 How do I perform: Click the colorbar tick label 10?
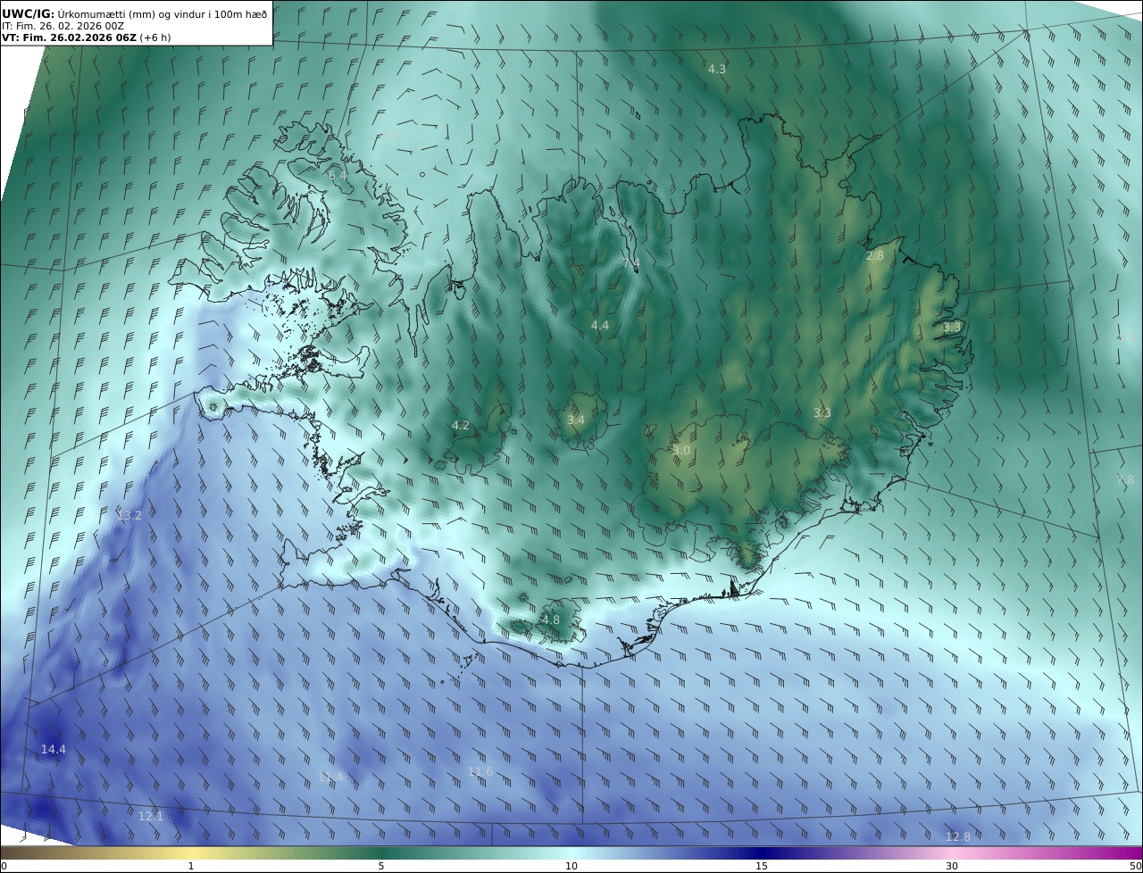tap(571, 866)
